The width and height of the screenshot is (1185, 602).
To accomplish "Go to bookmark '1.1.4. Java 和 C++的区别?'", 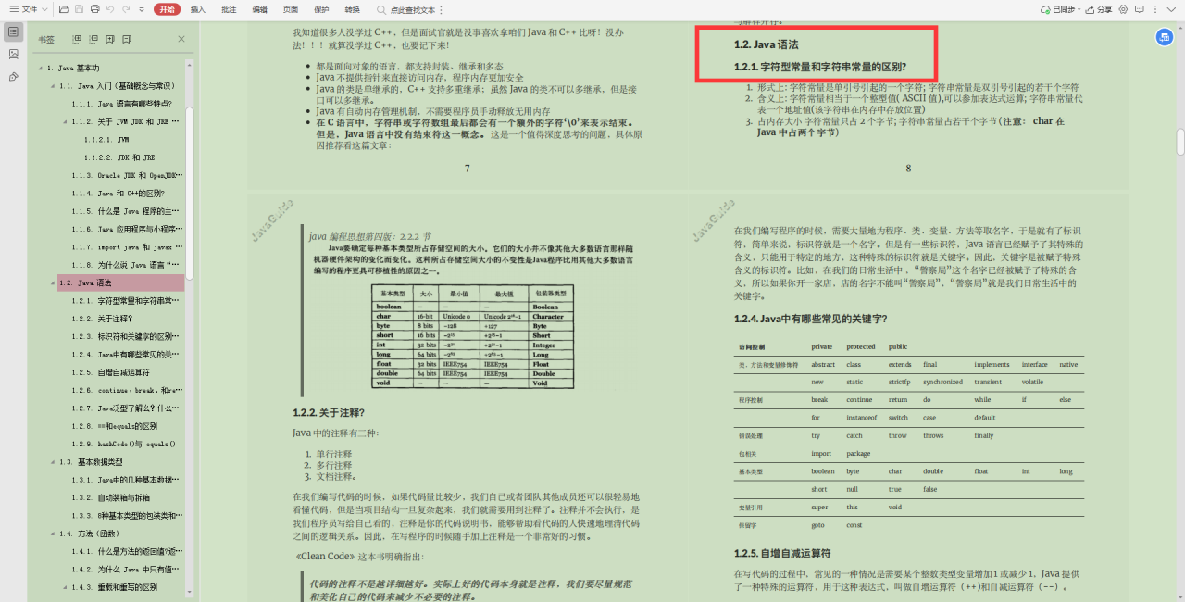I will [118, 194].
